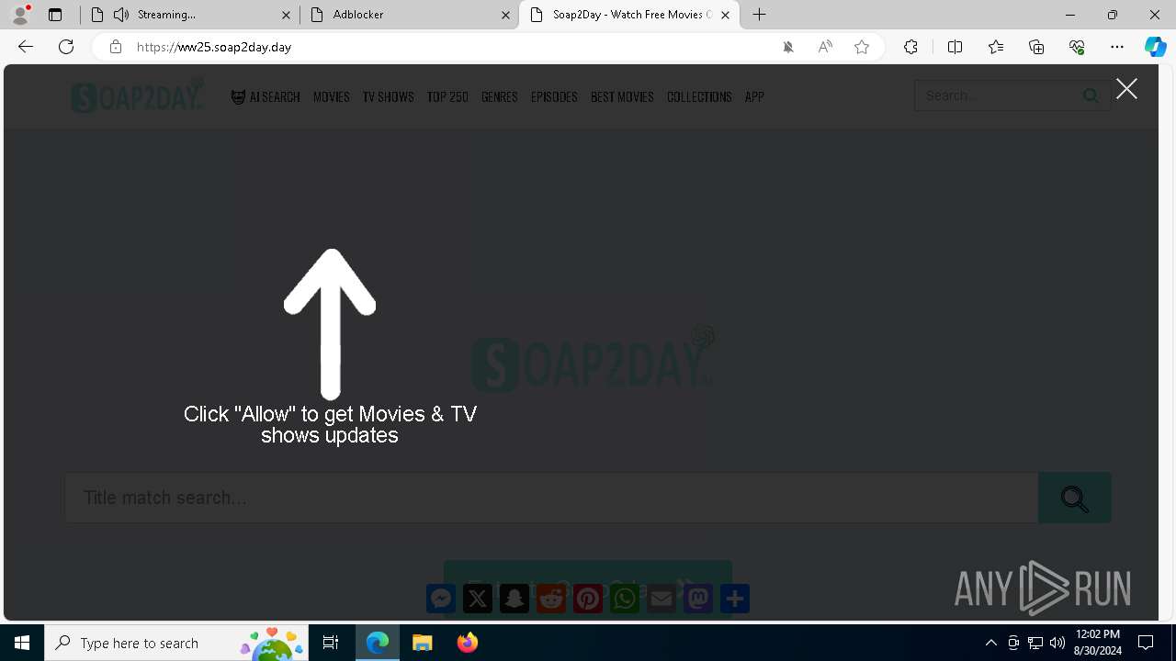Image resolution: width=1176 pixels, height=661 pixels.
Task: Open the Edge profile icon
Action: pyautogui.click(x=20, y=15)
